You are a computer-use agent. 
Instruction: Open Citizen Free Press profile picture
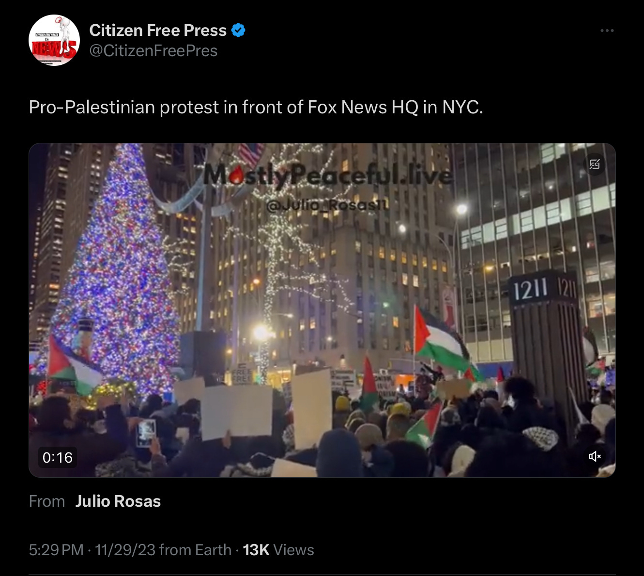point(54,40)
